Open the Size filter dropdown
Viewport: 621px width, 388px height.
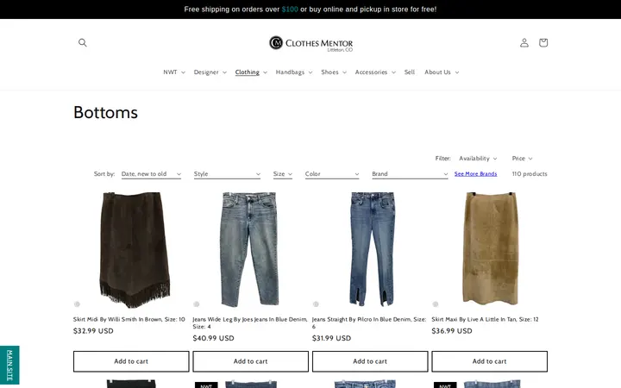[282, 174]
